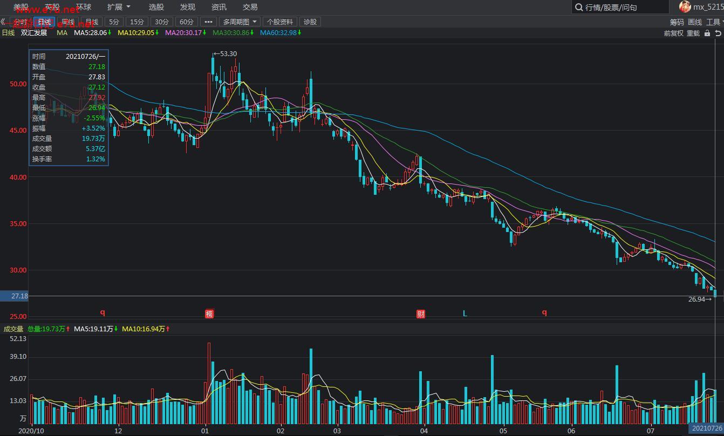Click the cyan L marker on chart
Image resolution: width=724 pixels, height=436 pixels.
click(x=465, y=314)
